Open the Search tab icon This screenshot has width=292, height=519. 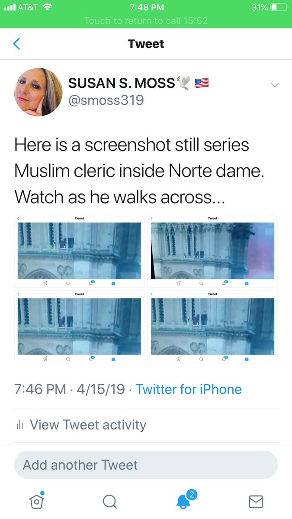110,501
